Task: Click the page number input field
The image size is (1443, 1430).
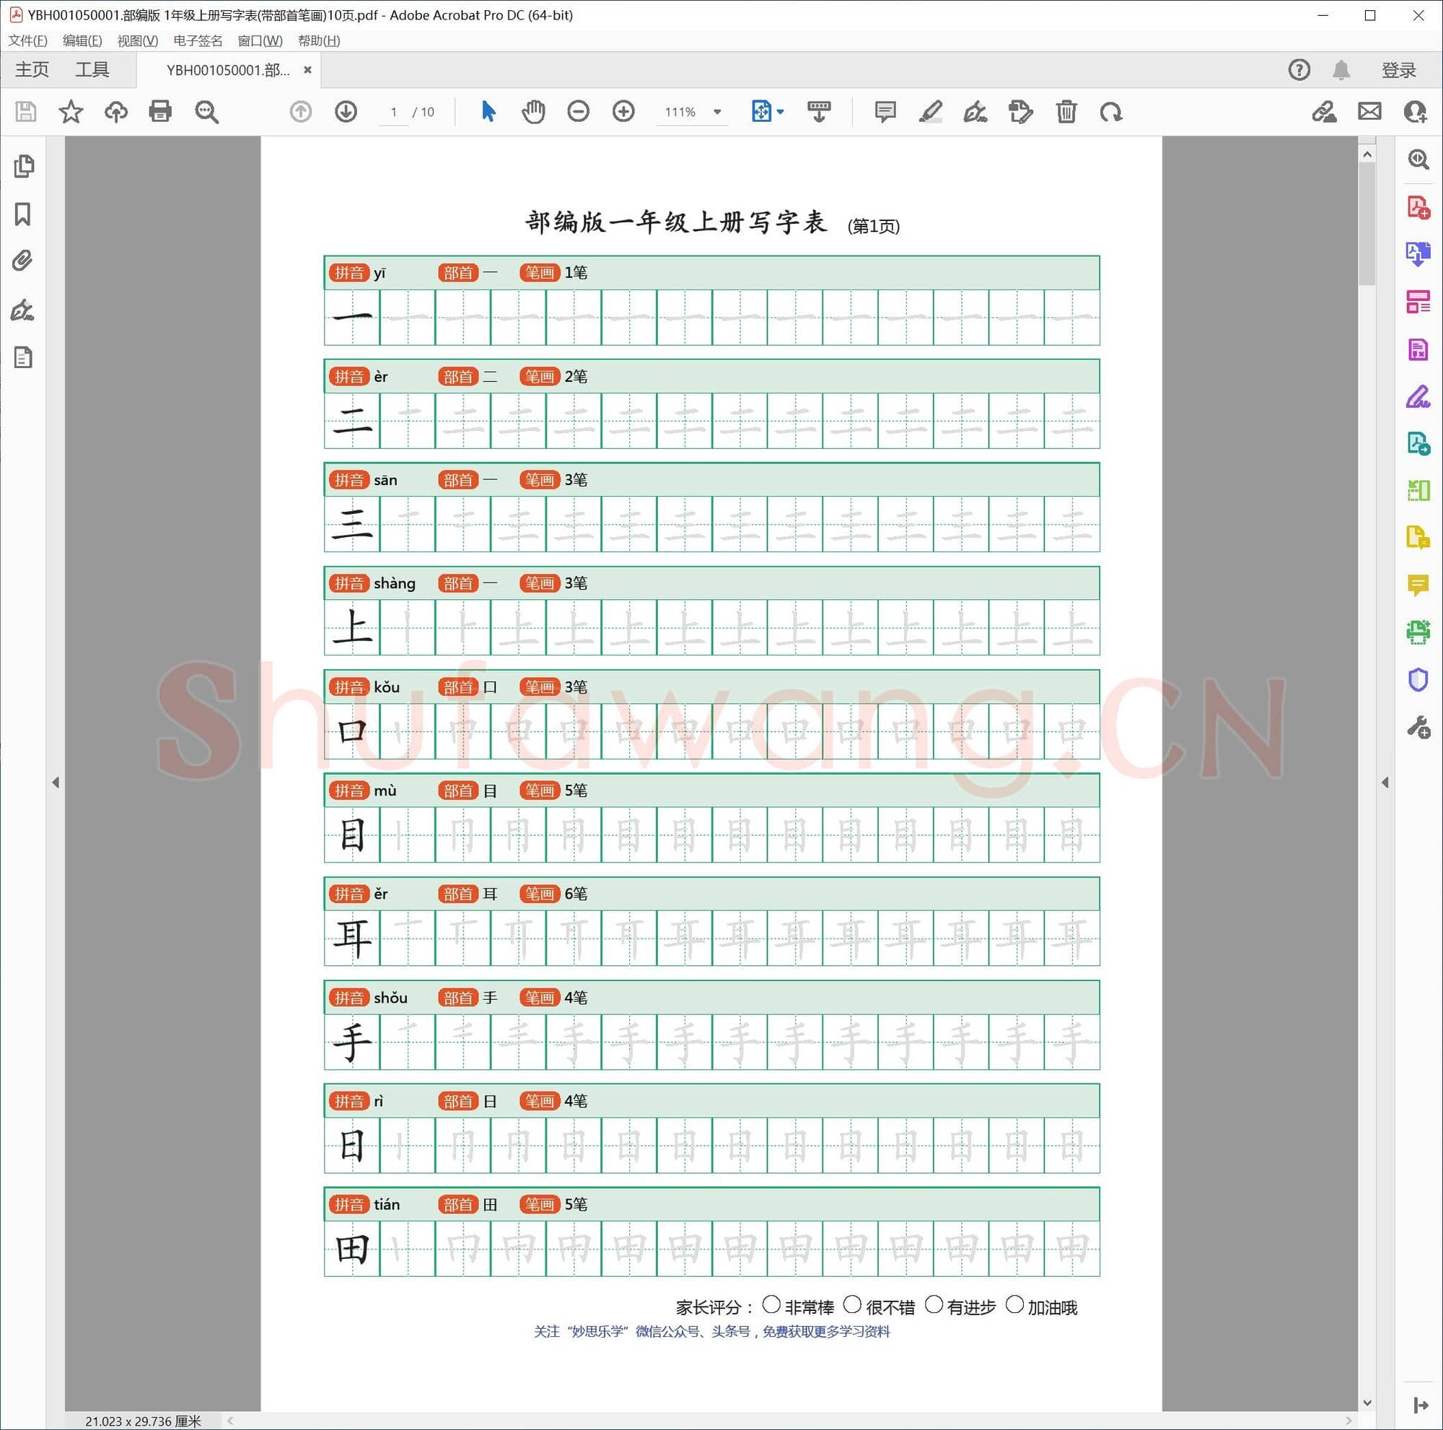Action: [x=394, y=112]
